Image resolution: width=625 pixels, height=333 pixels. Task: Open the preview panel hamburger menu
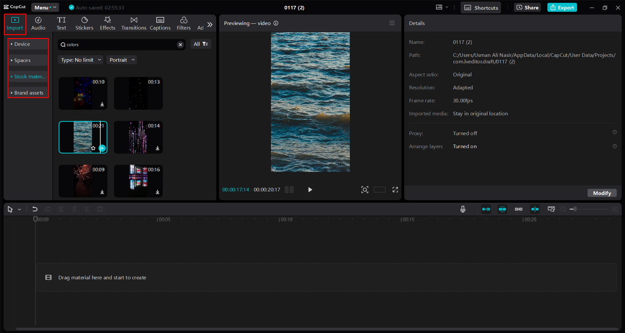392,23
